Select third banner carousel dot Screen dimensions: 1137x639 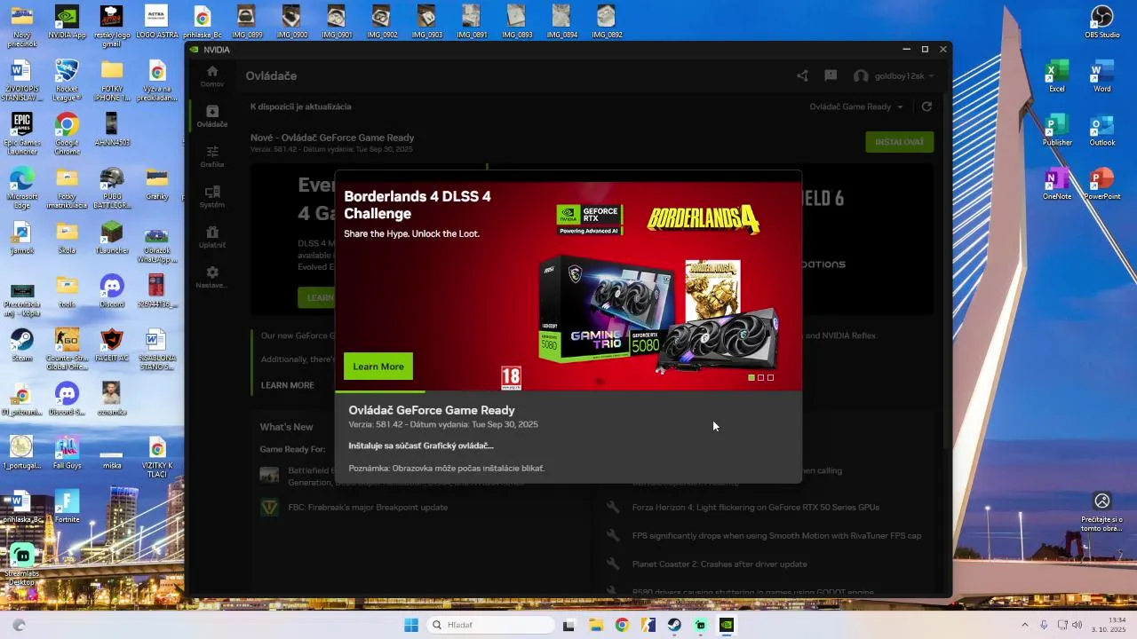click(x=770, y=377)
